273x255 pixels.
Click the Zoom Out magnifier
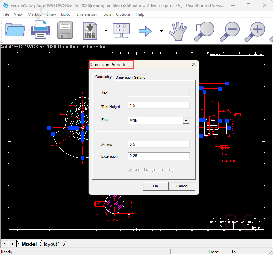tap(229, 31)
